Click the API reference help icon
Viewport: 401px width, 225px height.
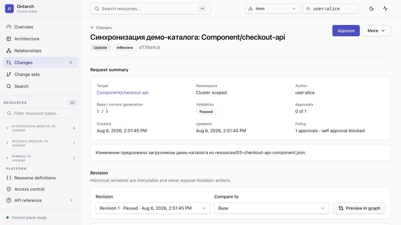pos(9,200)
